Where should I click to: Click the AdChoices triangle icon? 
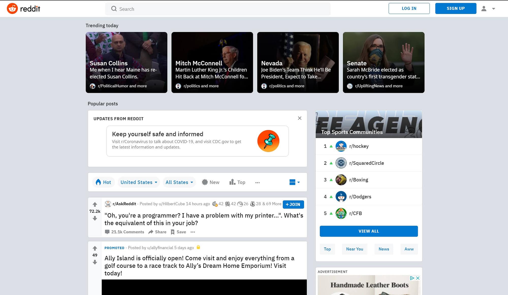412,278
